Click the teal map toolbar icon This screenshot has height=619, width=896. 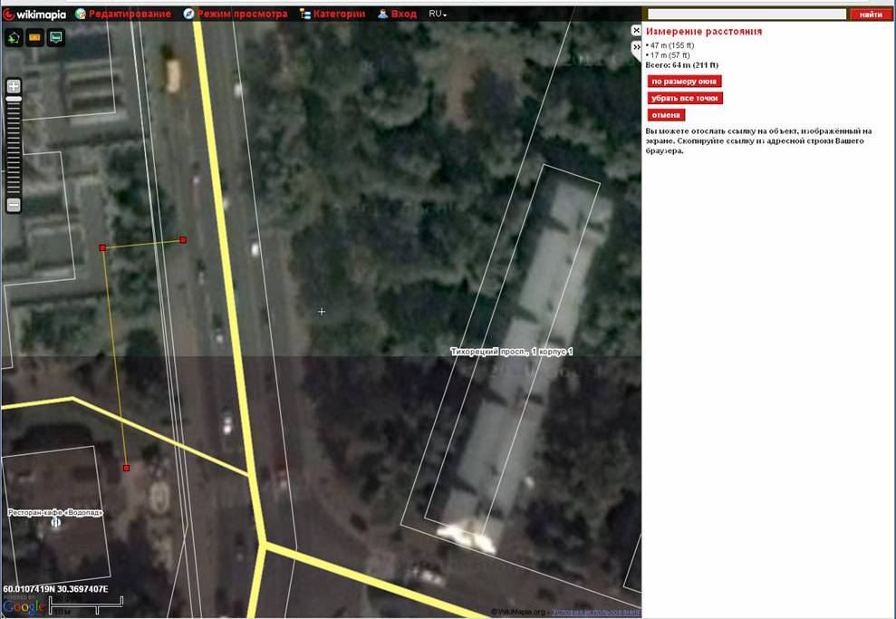point(56,38)
